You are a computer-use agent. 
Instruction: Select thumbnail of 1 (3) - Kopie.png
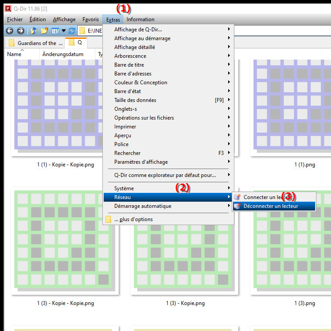point(184,260)
